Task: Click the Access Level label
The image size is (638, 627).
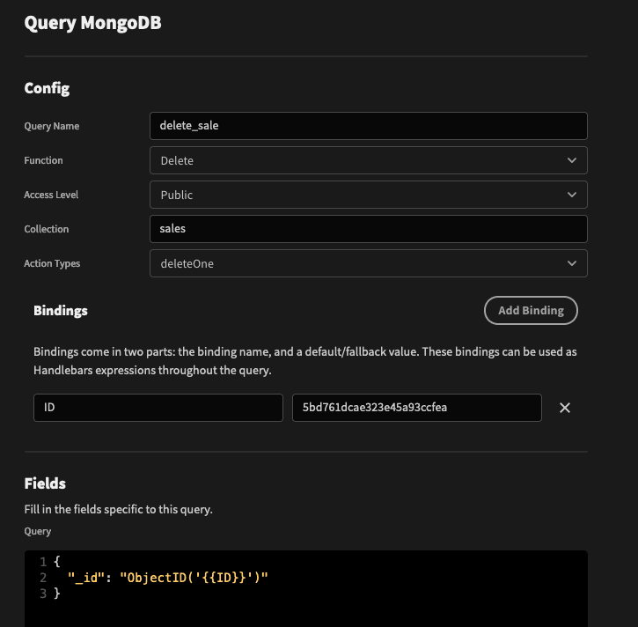Action: coord(51,195)
